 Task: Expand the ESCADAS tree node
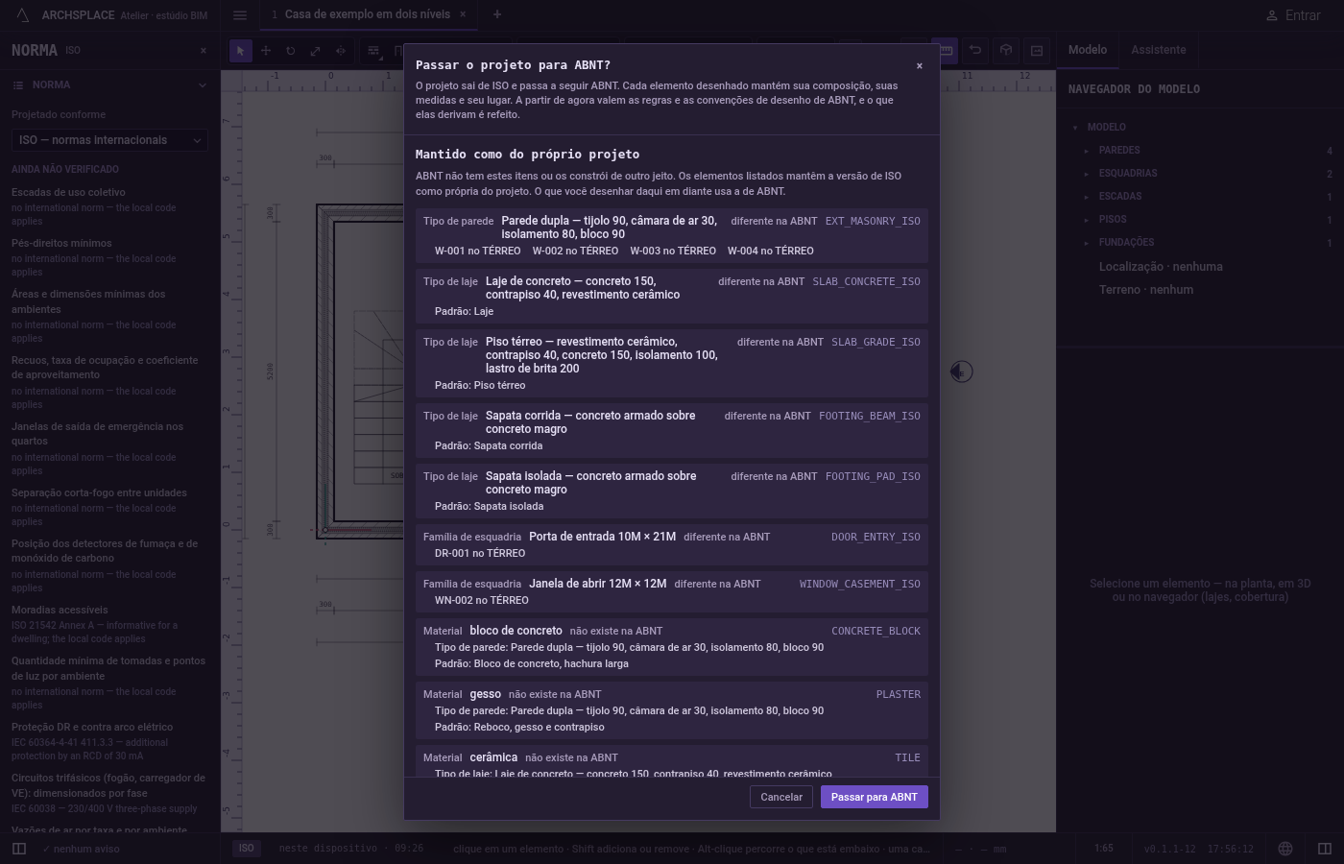pyautogui.click(x=1087, y=196)
